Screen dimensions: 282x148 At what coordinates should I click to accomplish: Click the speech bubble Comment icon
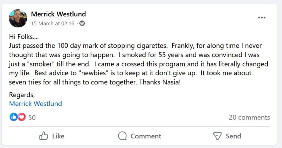(122, 136)
